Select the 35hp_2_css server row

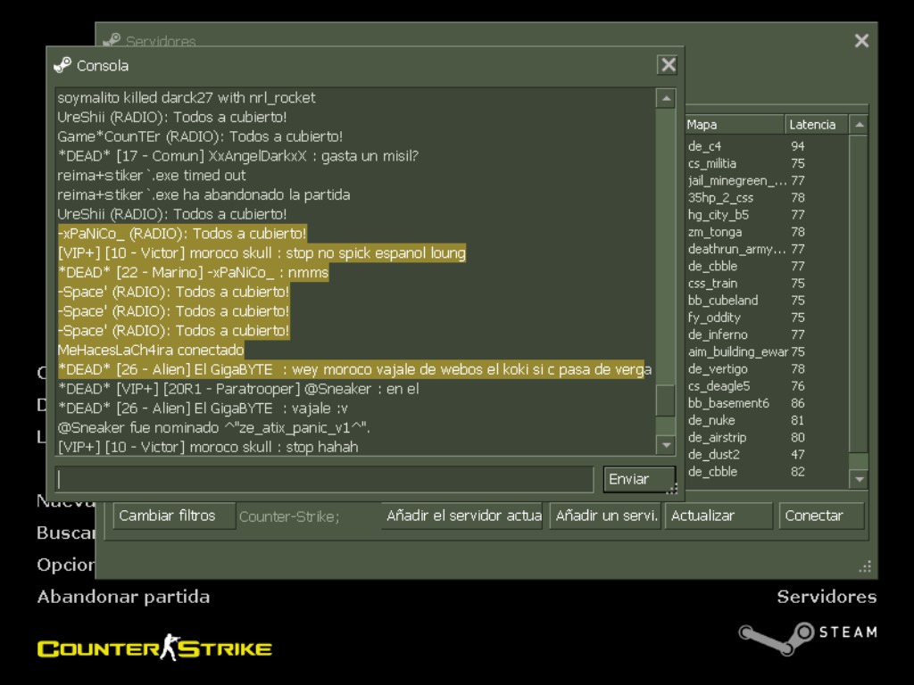click(767, 198)
